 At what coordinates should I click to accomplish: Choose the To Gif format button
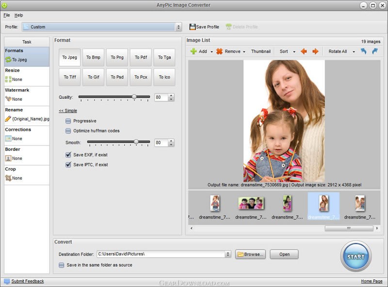(x=93, y=77)
